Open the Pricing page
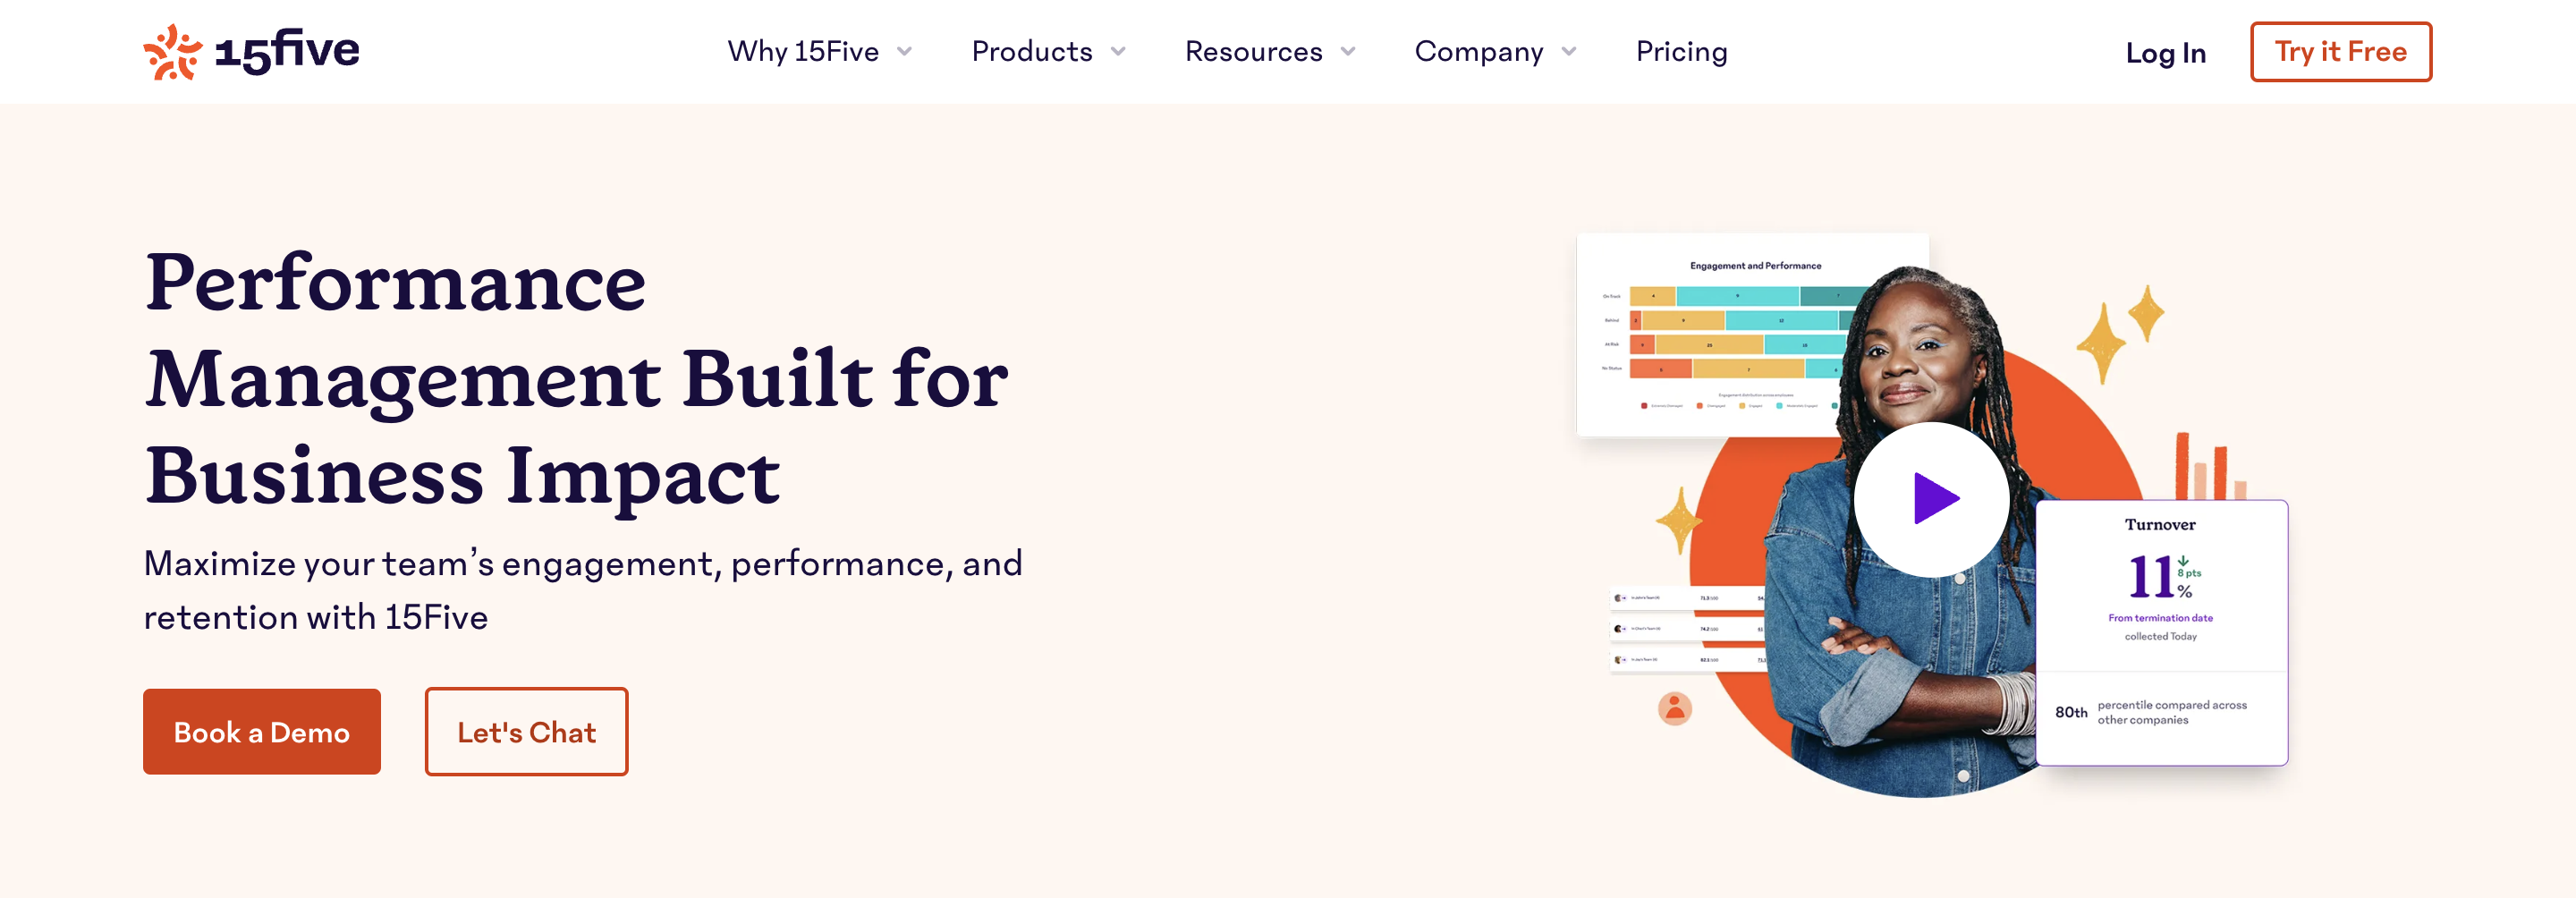This screenshot has width=2576, height=898. pos(1681,52)
